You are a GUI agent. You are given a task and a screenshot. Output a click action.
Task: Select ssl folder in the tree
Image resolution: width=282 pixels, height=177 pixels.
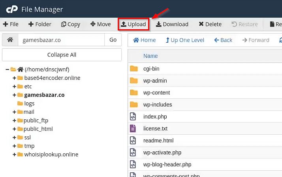tap(28, 137)
